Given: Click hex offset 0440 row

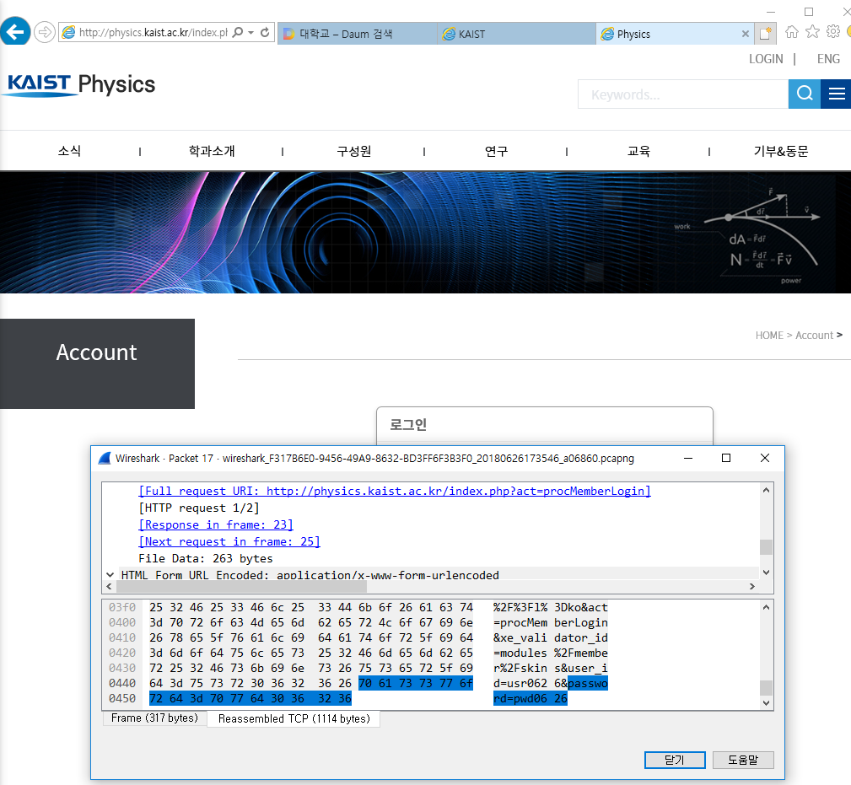Looking at the screenshot, I should pos(122,684).
